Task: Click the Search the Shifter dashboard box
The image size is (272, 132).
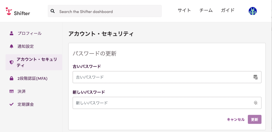Action: 105,11
